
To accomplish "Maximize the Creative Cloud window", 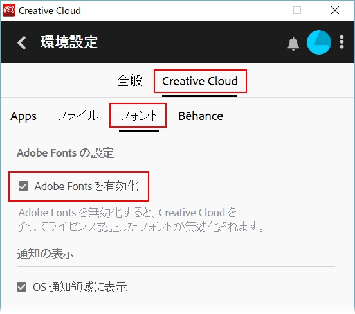I will tap(297, 10).
